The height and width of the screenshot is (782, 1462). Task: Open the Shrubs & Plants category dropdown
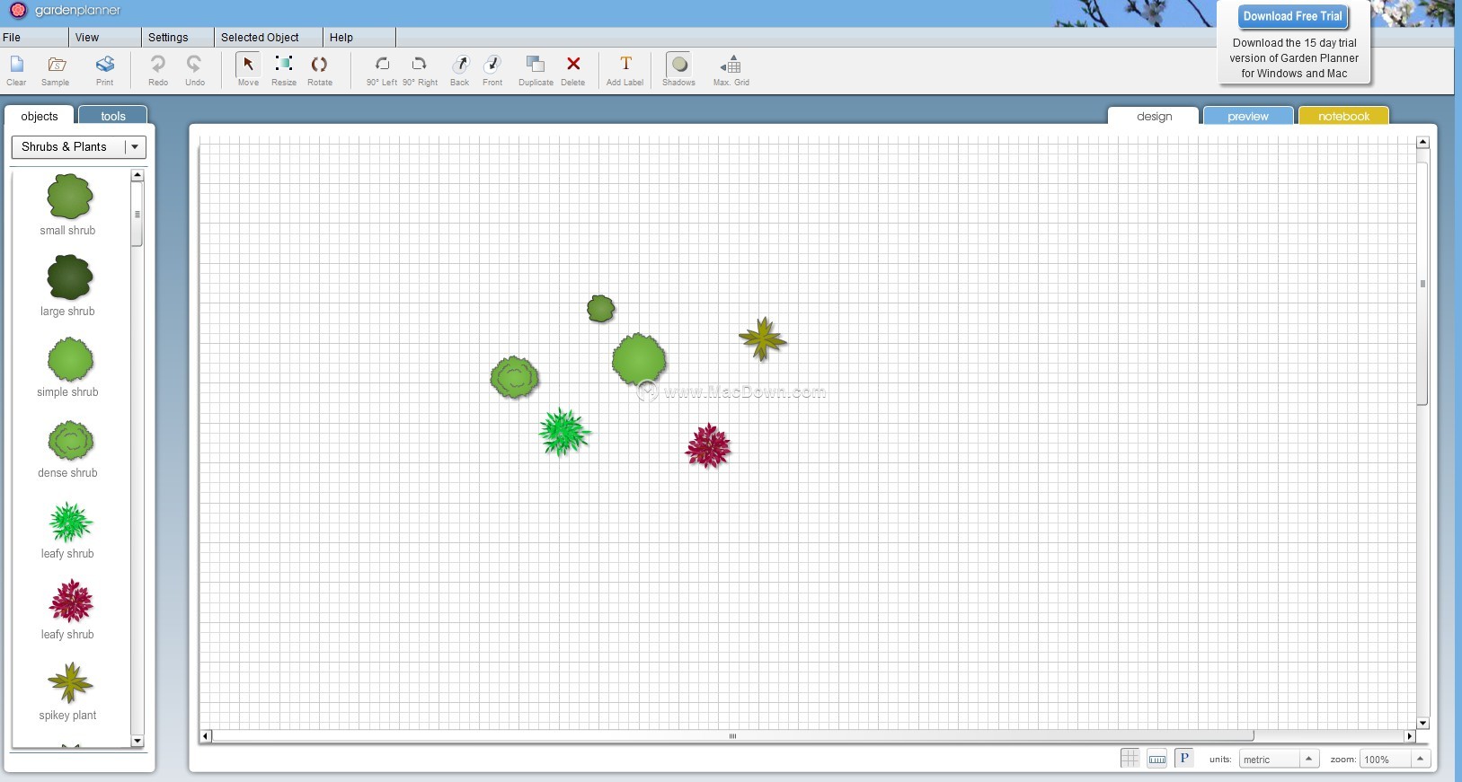tap(78, 147)
